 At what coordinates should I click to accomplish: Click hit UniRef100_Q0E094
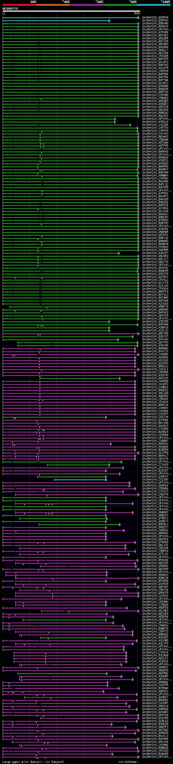155,346
